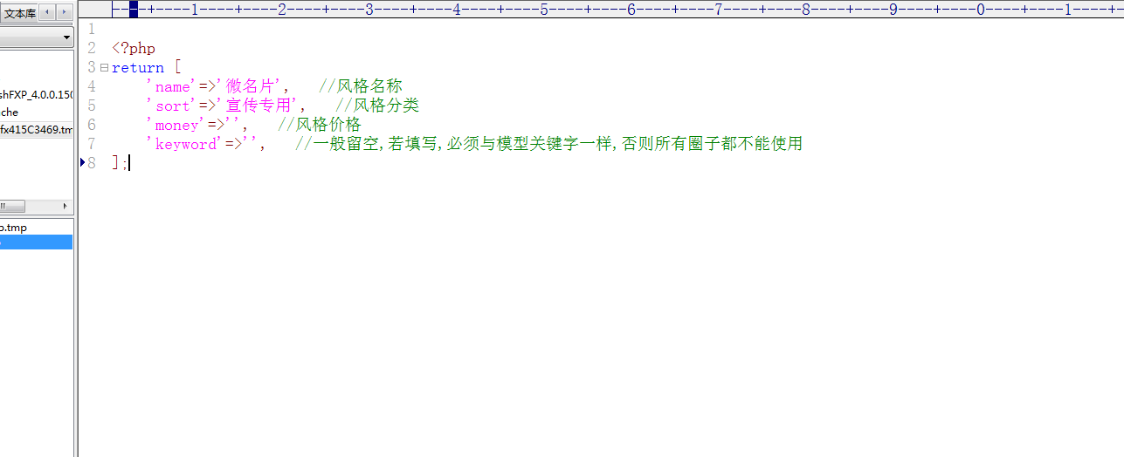Place cursor in the 'keyword' key text
Image resolution: width=1124 pixels, height=457 pixels.
click(185, 145)
